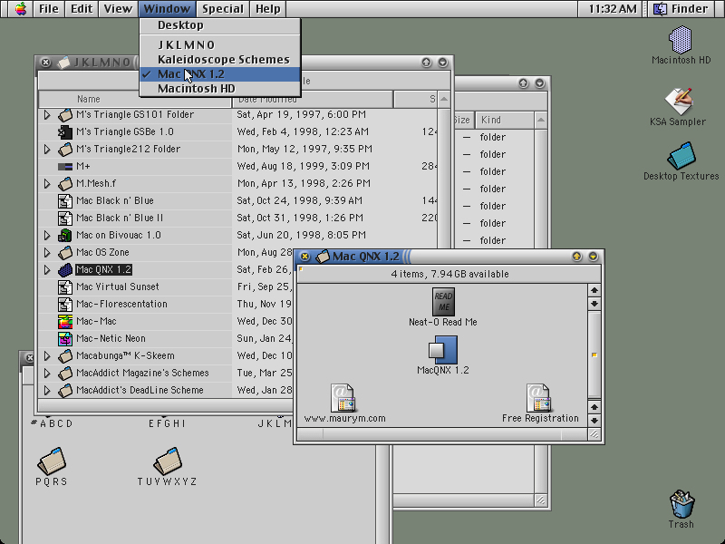725x544 pixels.
Task: Open the Special menu
Action: pyautogui.click(x=222, y=9)
